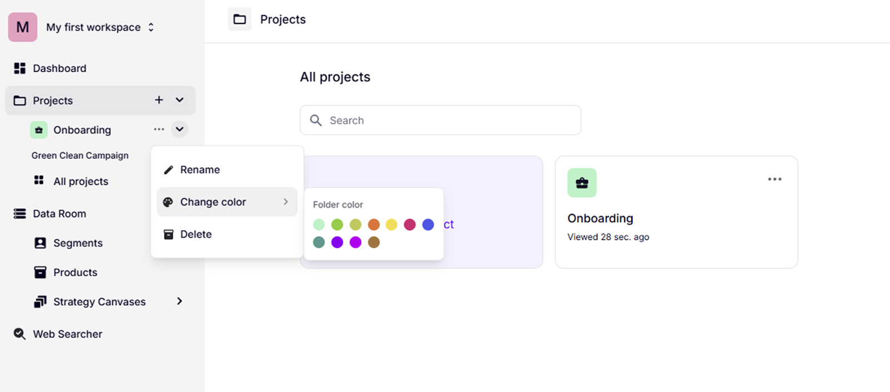
Task: Click the Segments icon in sidebar
Action: coord(40,243)
